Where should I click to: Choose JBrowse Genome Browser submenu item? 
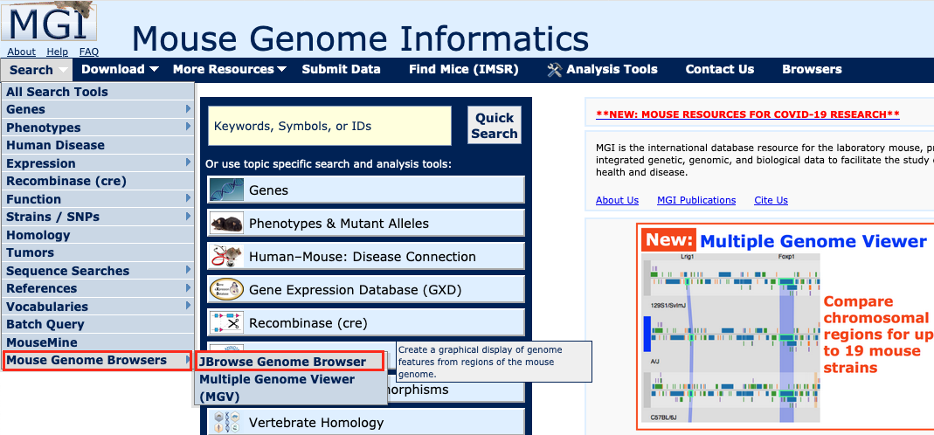click(x=290, y=362)
